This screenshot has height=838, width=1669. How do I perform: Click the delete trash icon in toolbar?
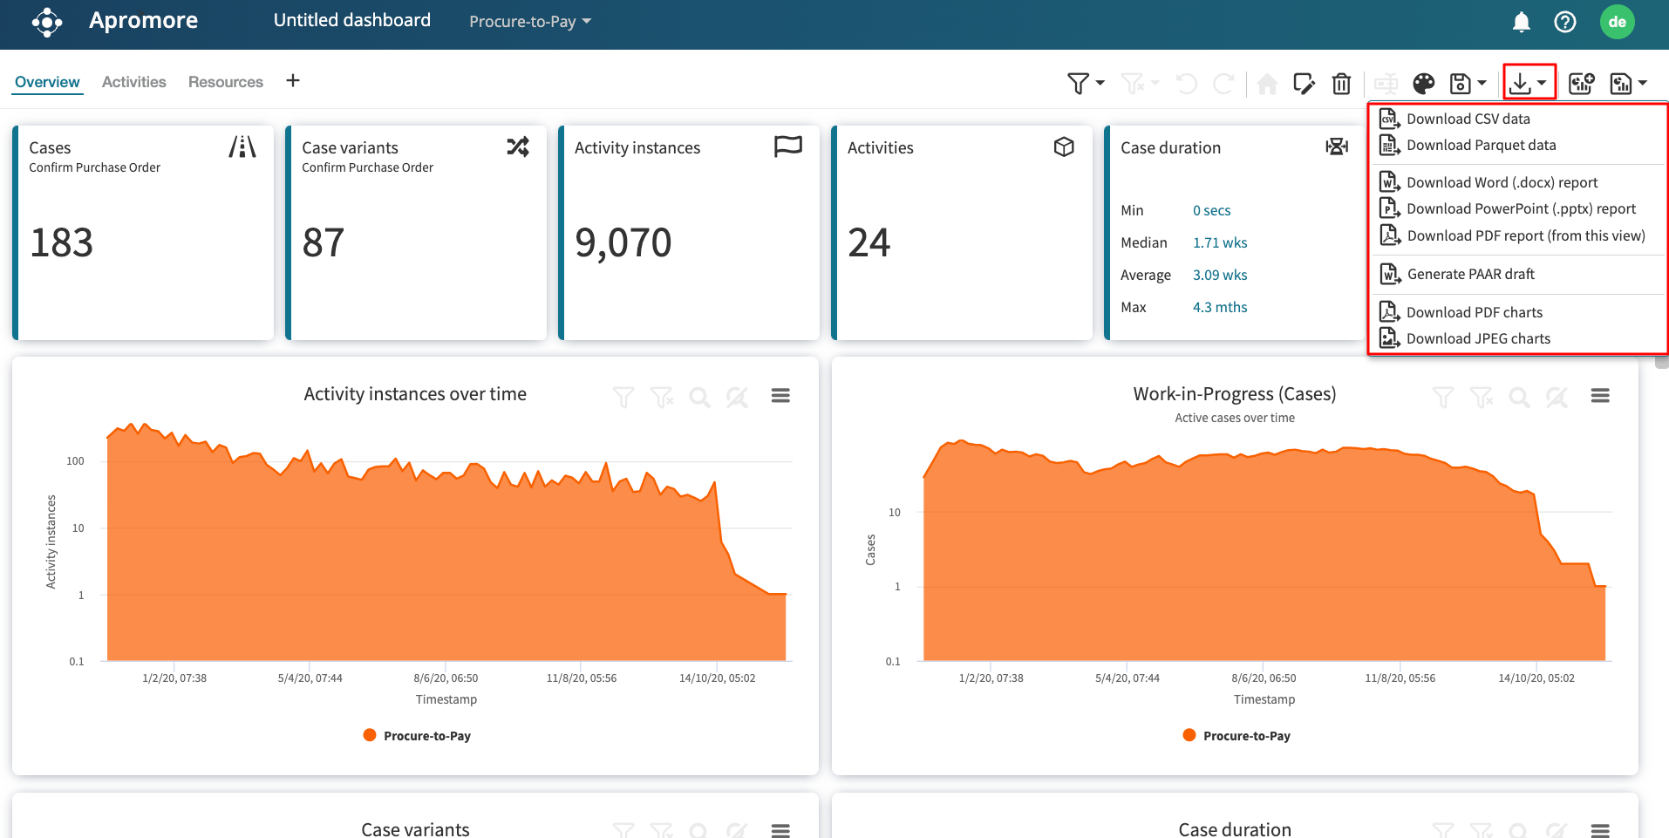point(1341,84)
